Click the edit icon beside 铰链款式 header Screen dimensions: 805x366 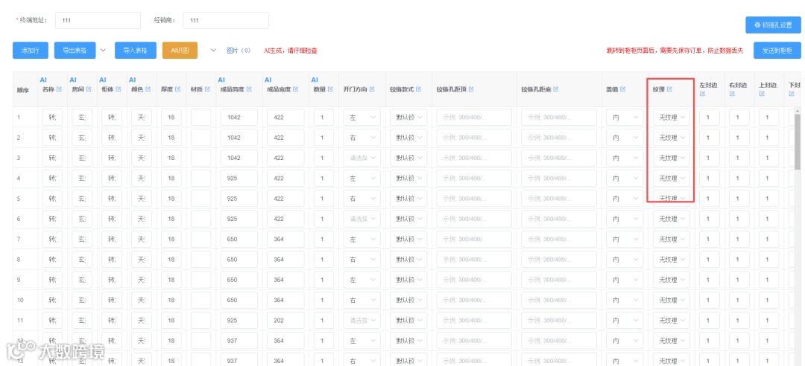[x=418, y=89]
